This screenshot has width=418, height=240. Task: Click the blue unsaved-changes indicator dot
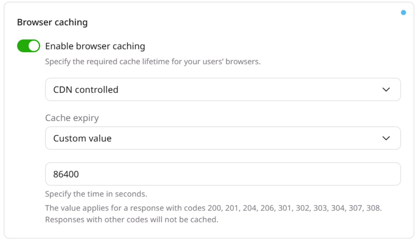click(x=403, y=13)
